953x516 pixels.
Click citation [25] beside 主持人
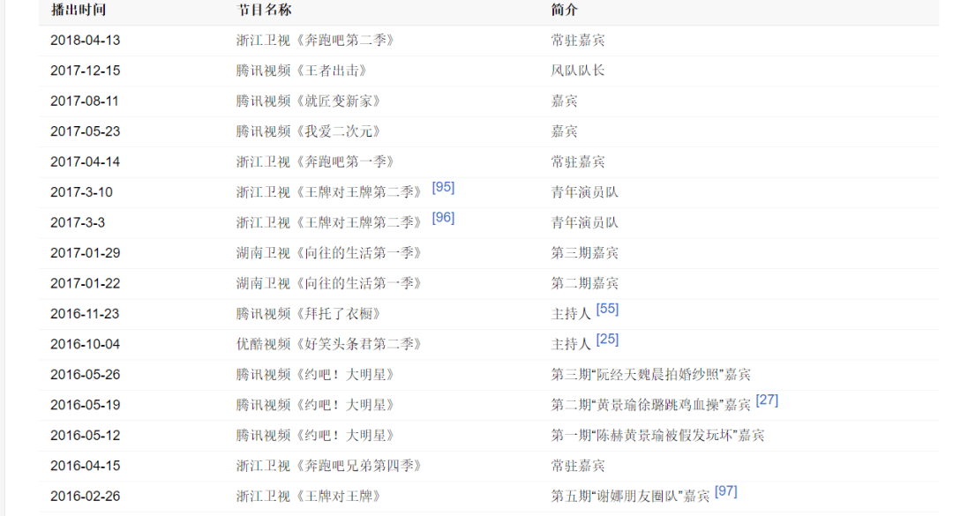[607, 339]
